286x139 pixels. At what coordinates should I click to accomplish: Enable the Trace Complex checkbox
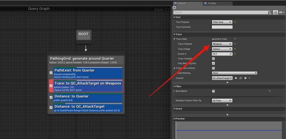coord(213,59)
